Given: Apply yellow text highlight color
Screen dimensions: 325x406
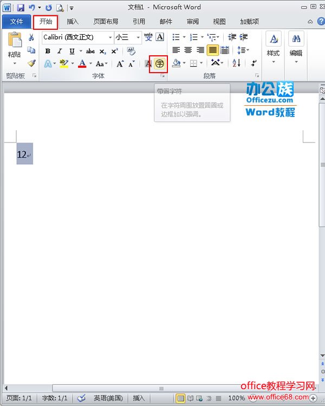Looking at the screenshot, I should pos(64,63).
